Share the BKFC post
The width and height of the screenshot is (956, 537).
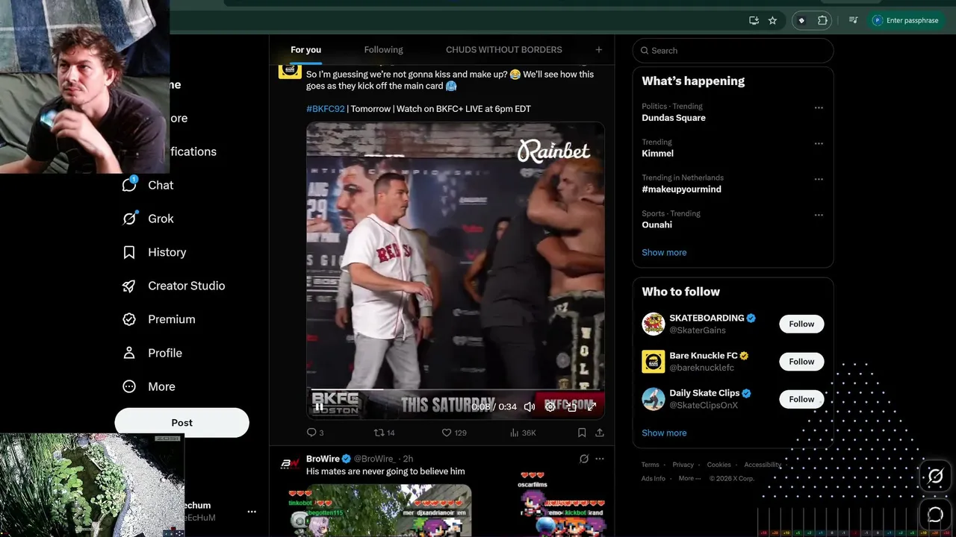600,433
